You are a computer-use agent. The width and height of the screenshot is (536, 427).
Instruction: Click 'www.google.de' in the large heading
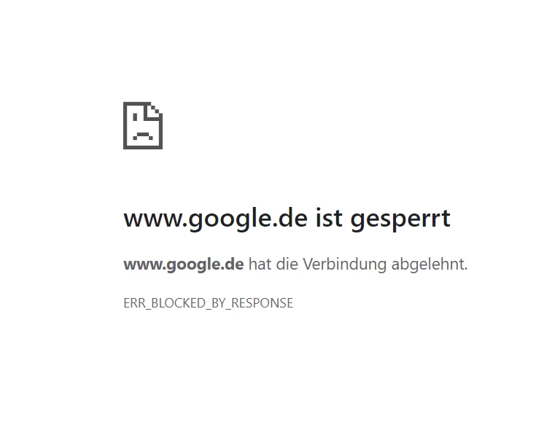coord(215,219)
